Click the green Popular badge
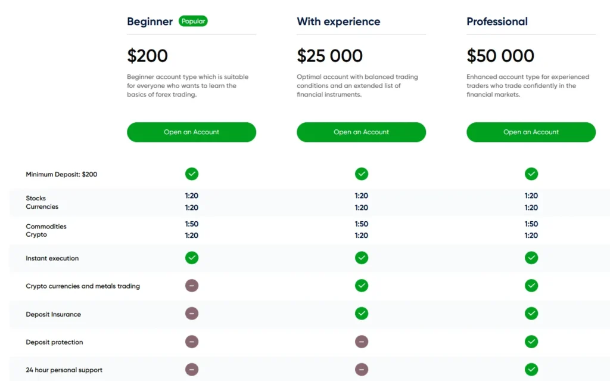Image resolution: width=610 pixels, height=381 pixels. coord(193,21)
